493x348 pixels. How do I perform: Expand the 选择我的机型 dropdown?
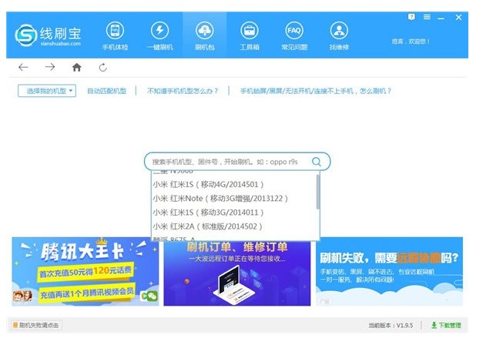coord(47,91)
